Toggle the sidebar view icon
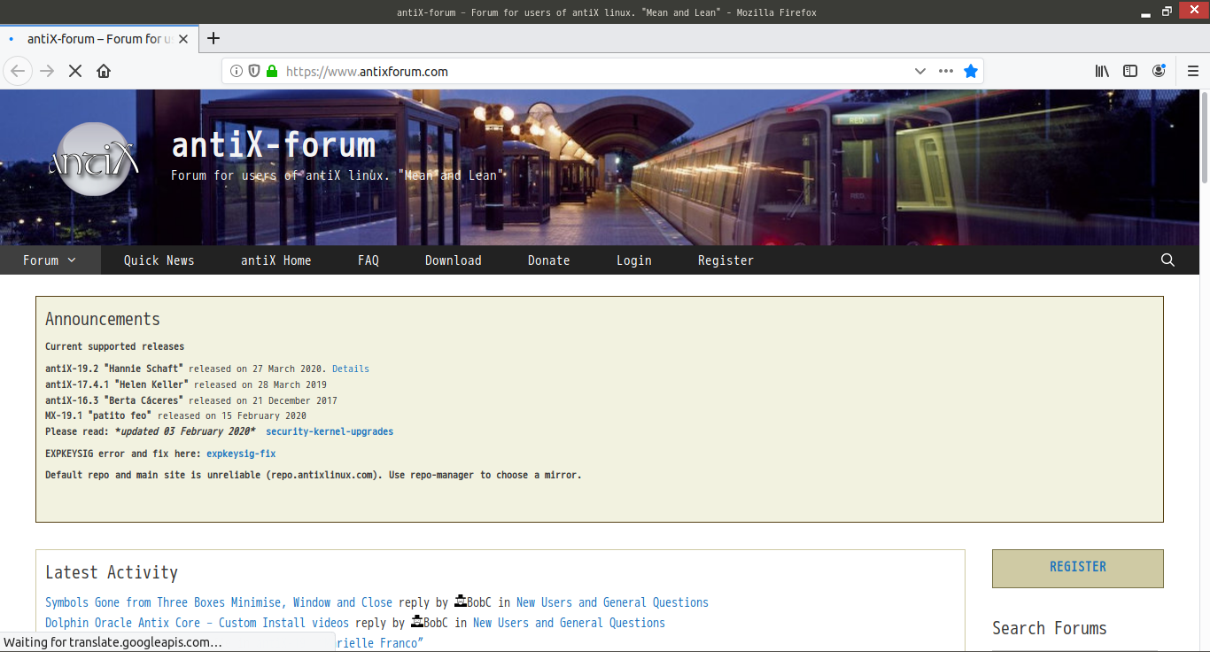 [1130, 71]
